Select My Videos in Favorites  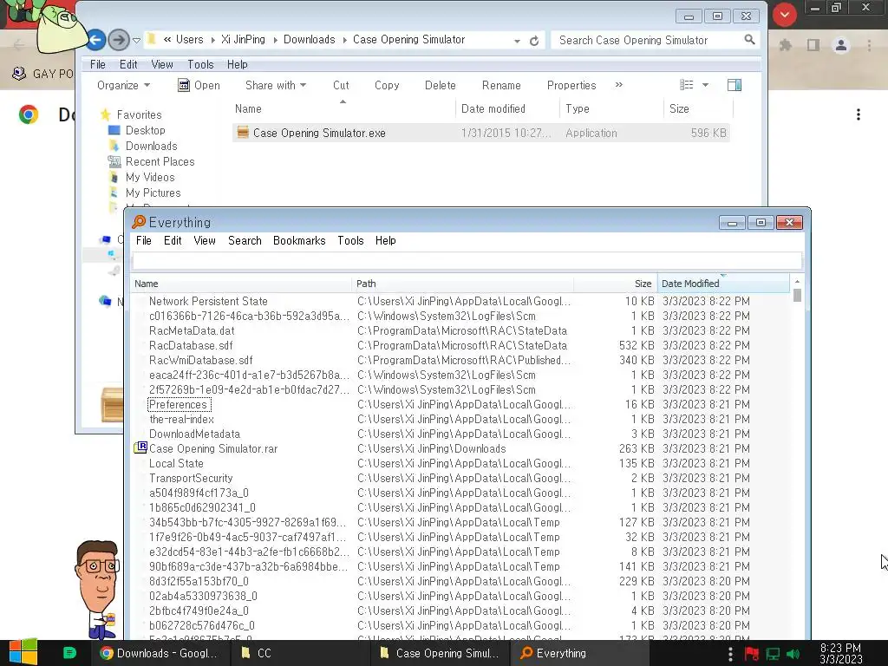(x=149, y=177)
